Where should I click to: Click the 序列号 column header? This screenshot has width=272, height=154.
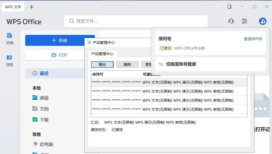click(x=116, y=74)
